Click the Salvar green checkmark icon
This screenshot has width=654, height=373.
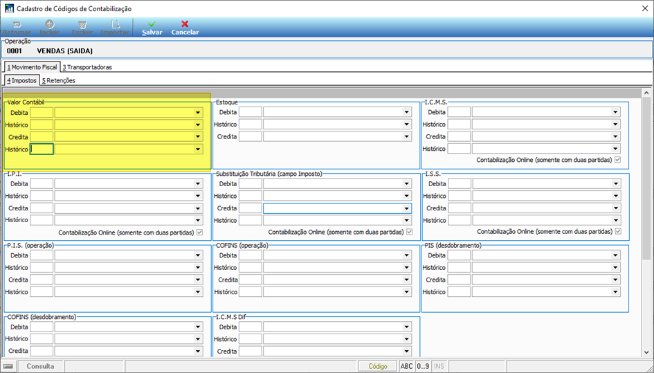click(152, 24)
